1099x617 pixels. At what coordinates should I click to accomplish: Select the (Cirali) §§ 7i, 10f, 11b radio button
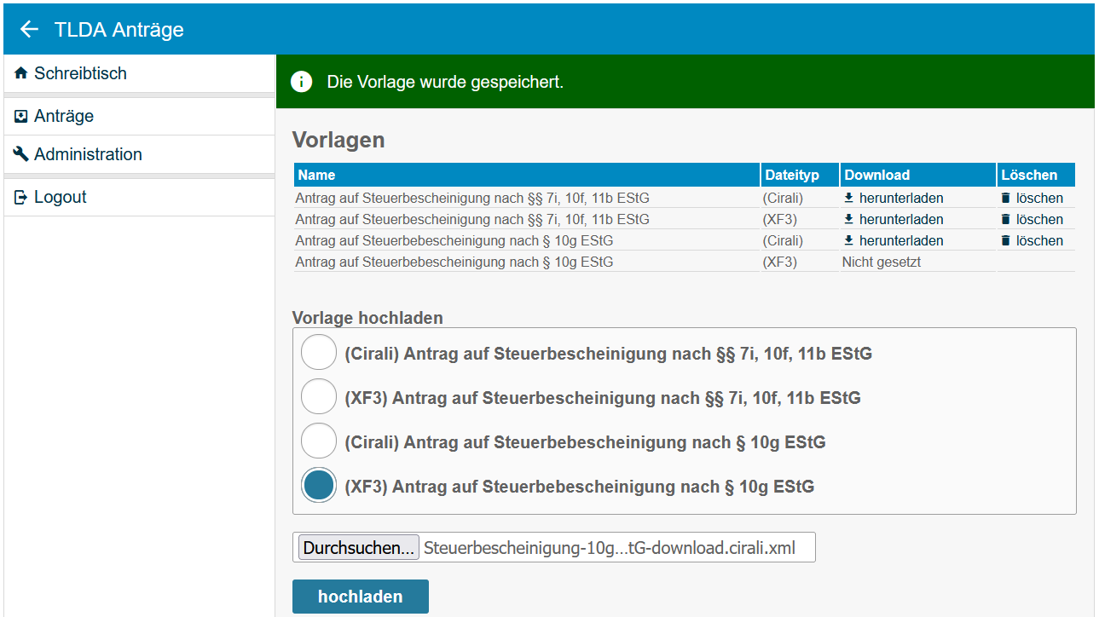click(318, 352)
